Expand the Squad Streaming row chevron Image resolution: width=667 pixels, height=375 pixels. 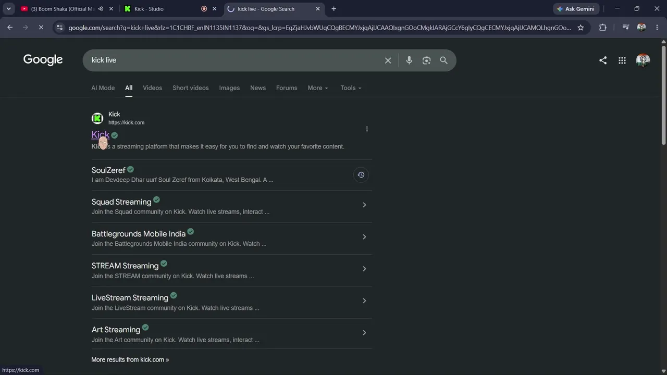coord(364,205)
